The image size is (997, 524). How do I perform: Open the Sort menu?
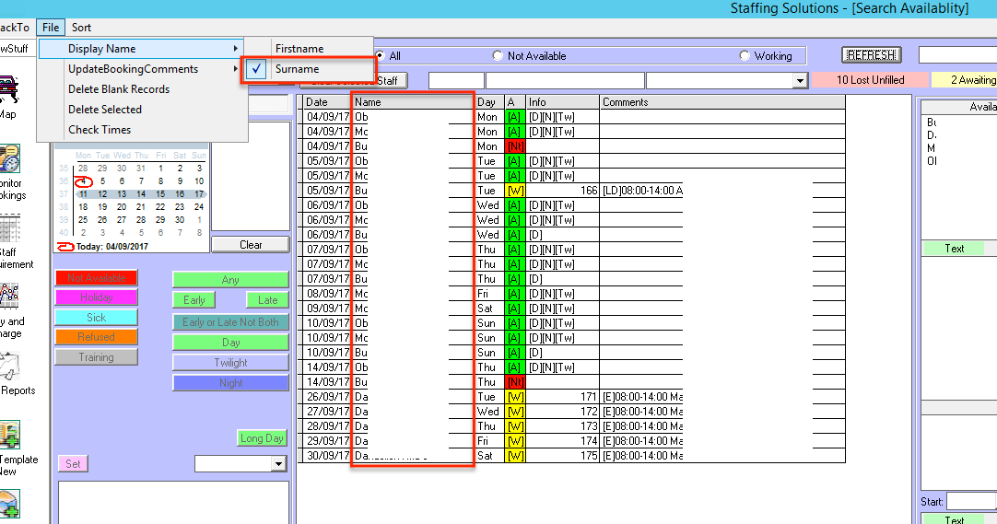[x=81, y=28]
